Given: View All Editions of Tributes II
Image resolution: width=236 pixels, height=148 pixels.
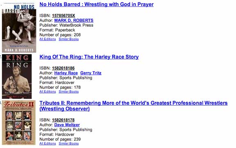Looking at the screenshot, I should click(48, 144).
